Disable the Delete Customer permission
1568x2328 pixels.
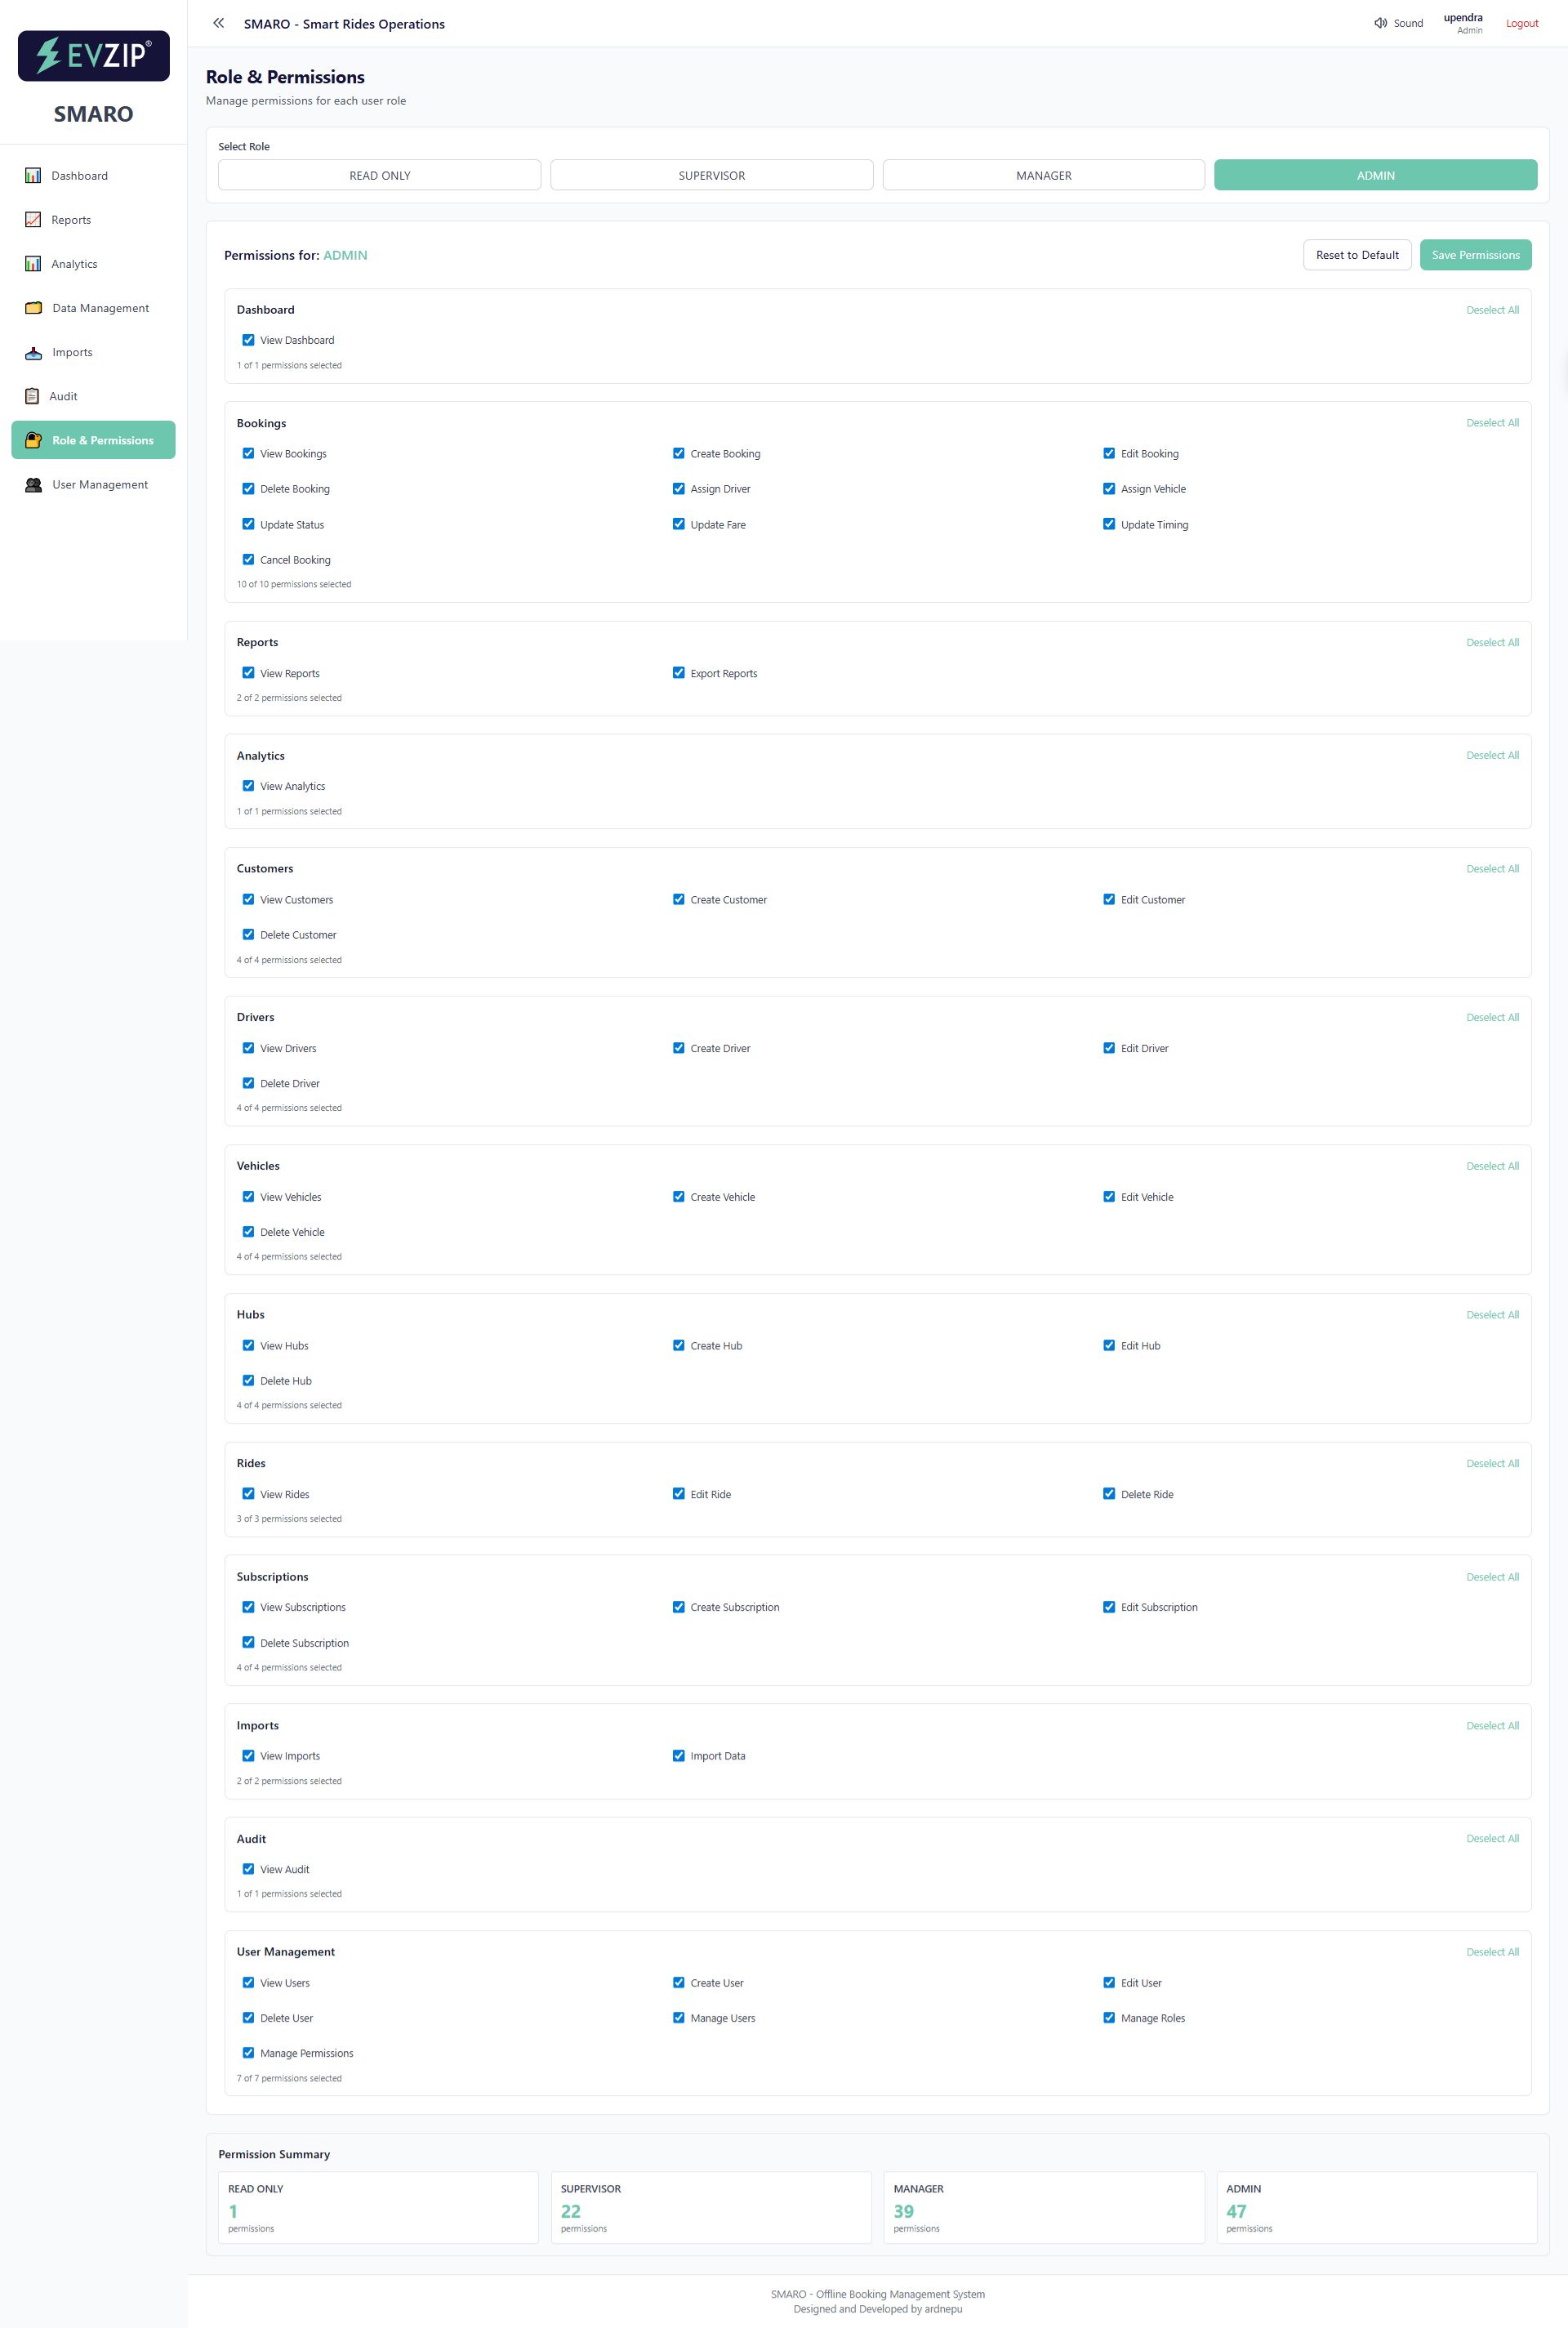(249, 934)
